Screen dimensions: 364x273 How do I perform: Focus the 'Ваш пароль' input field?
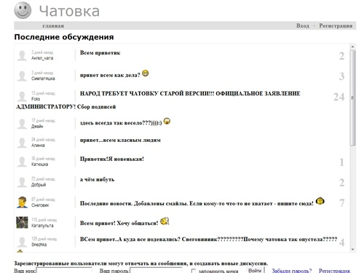(x=156, y=271)
